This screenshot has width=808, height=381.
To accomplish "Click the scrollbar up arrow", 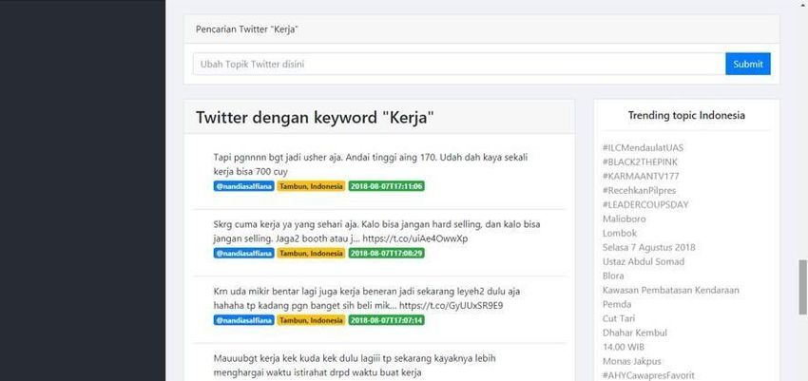I will [802, 4].
